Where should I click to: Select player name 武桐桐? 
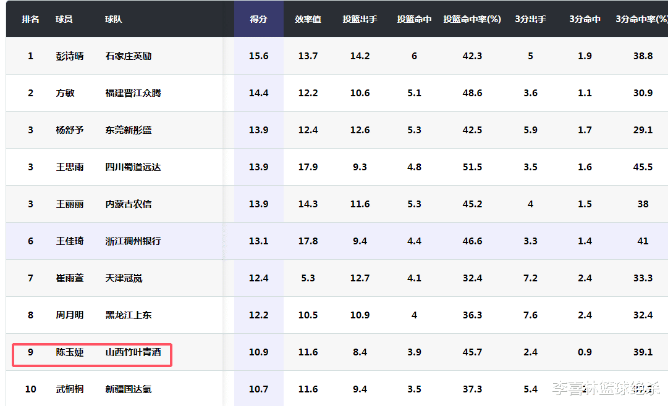(70, 389)
